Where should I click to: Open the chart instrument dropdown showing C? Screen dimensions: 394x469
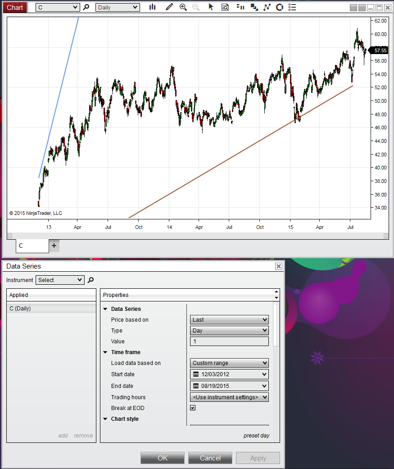58,8
